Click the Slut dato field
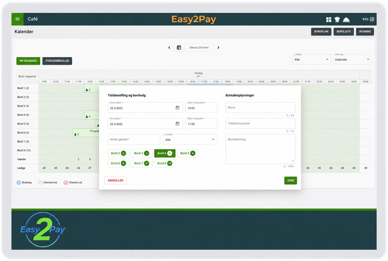 (x=145, y=124)
